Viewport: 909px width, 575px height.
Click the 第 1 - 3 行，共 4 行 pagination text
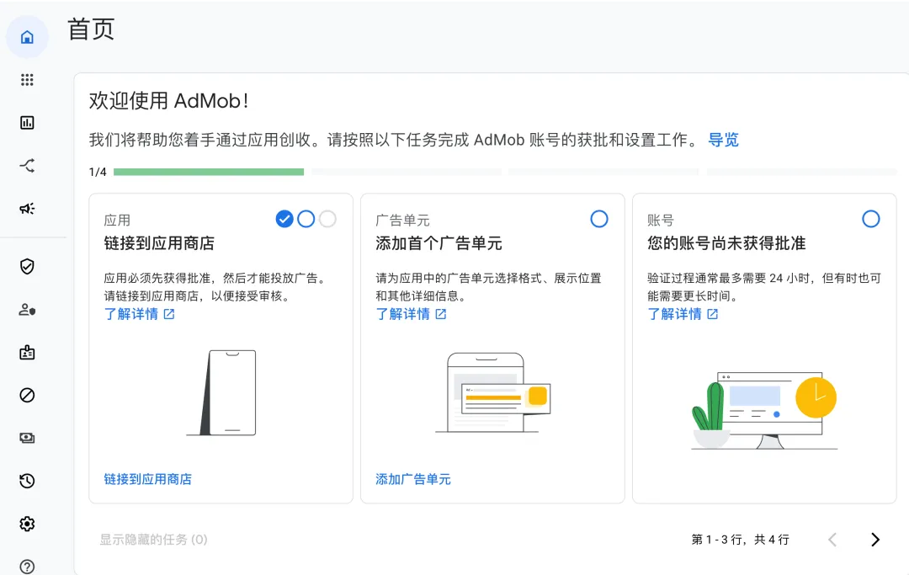[741, 540]
